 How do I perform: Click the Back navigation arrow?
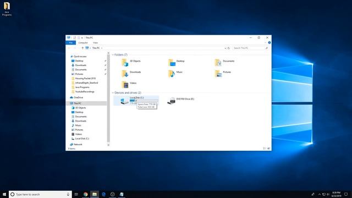pos(69,48)
